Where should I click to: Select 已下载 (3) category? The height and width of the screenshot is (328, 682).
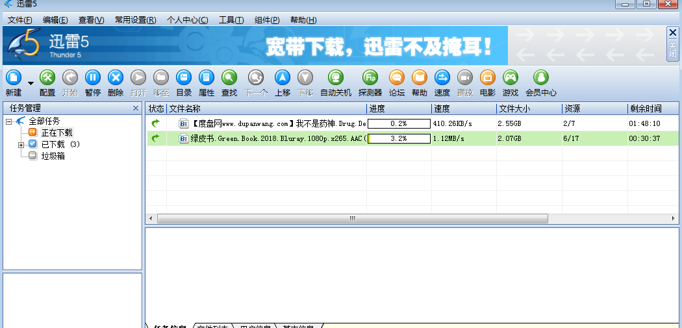tap(60, 144)
